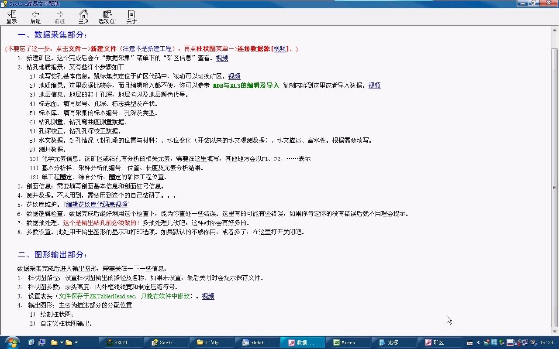Click the vertical scrollbar down arrow
The height and width of the screenshot is (349, 559).
[x=555, y=332]
